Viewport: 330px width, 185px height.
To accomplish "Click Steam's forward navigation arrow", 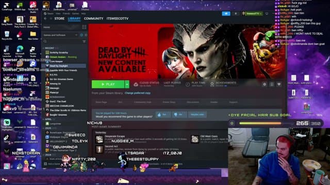I will coord(51,18).
